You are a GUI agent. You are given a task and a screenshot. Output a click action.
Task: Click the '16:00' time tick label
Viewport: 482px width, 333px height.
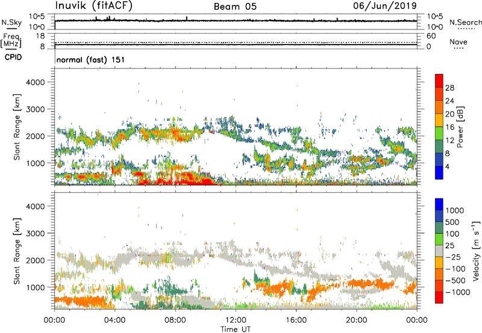click(x=296, y=320)
